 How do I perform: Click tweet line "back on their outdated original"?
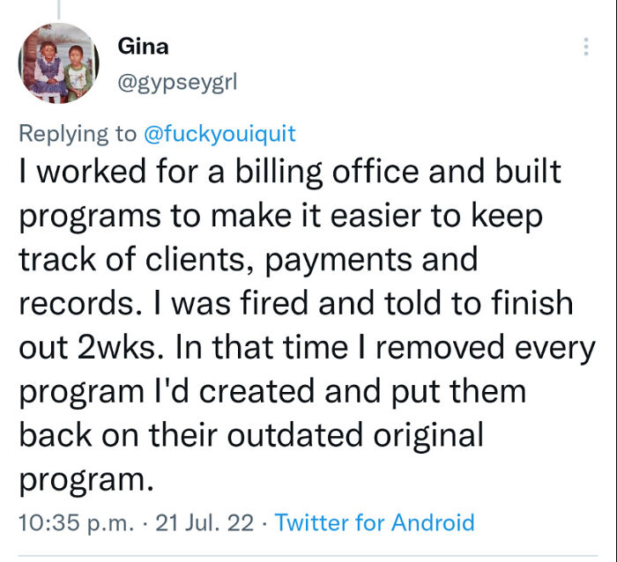(251, 436)
